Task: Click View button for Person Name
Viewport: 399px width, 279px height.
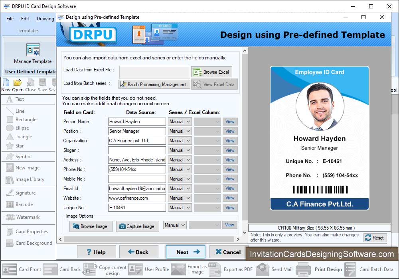Action: pyautogui.click(x=230, y=122)
